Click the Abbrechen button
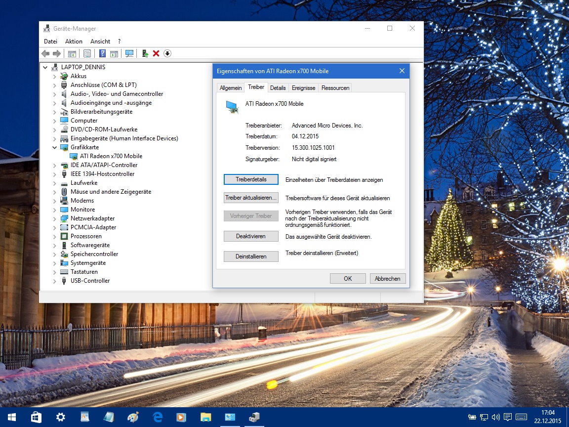The image size is (569, 427). [388, 279]
